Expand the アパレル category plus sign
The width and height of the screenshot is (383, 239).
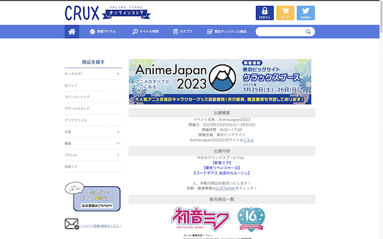point(118,155)
